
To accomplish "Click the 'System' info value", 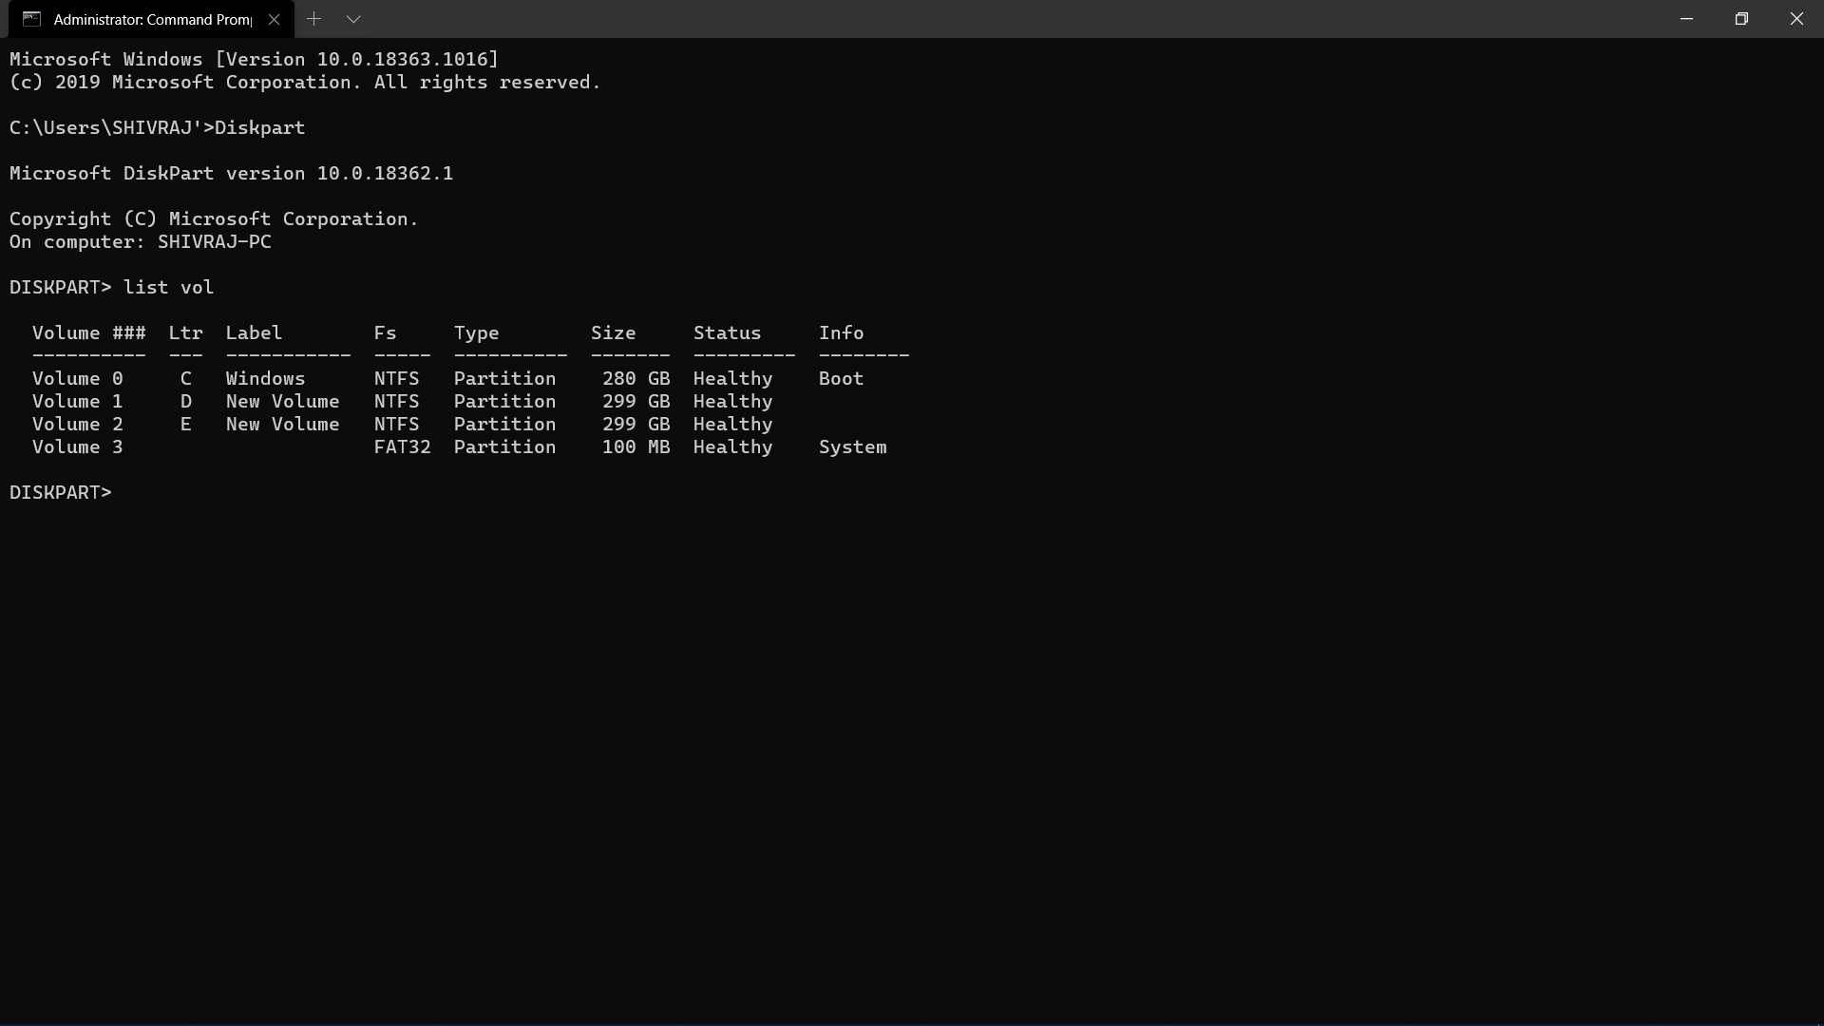I will 852,446.
